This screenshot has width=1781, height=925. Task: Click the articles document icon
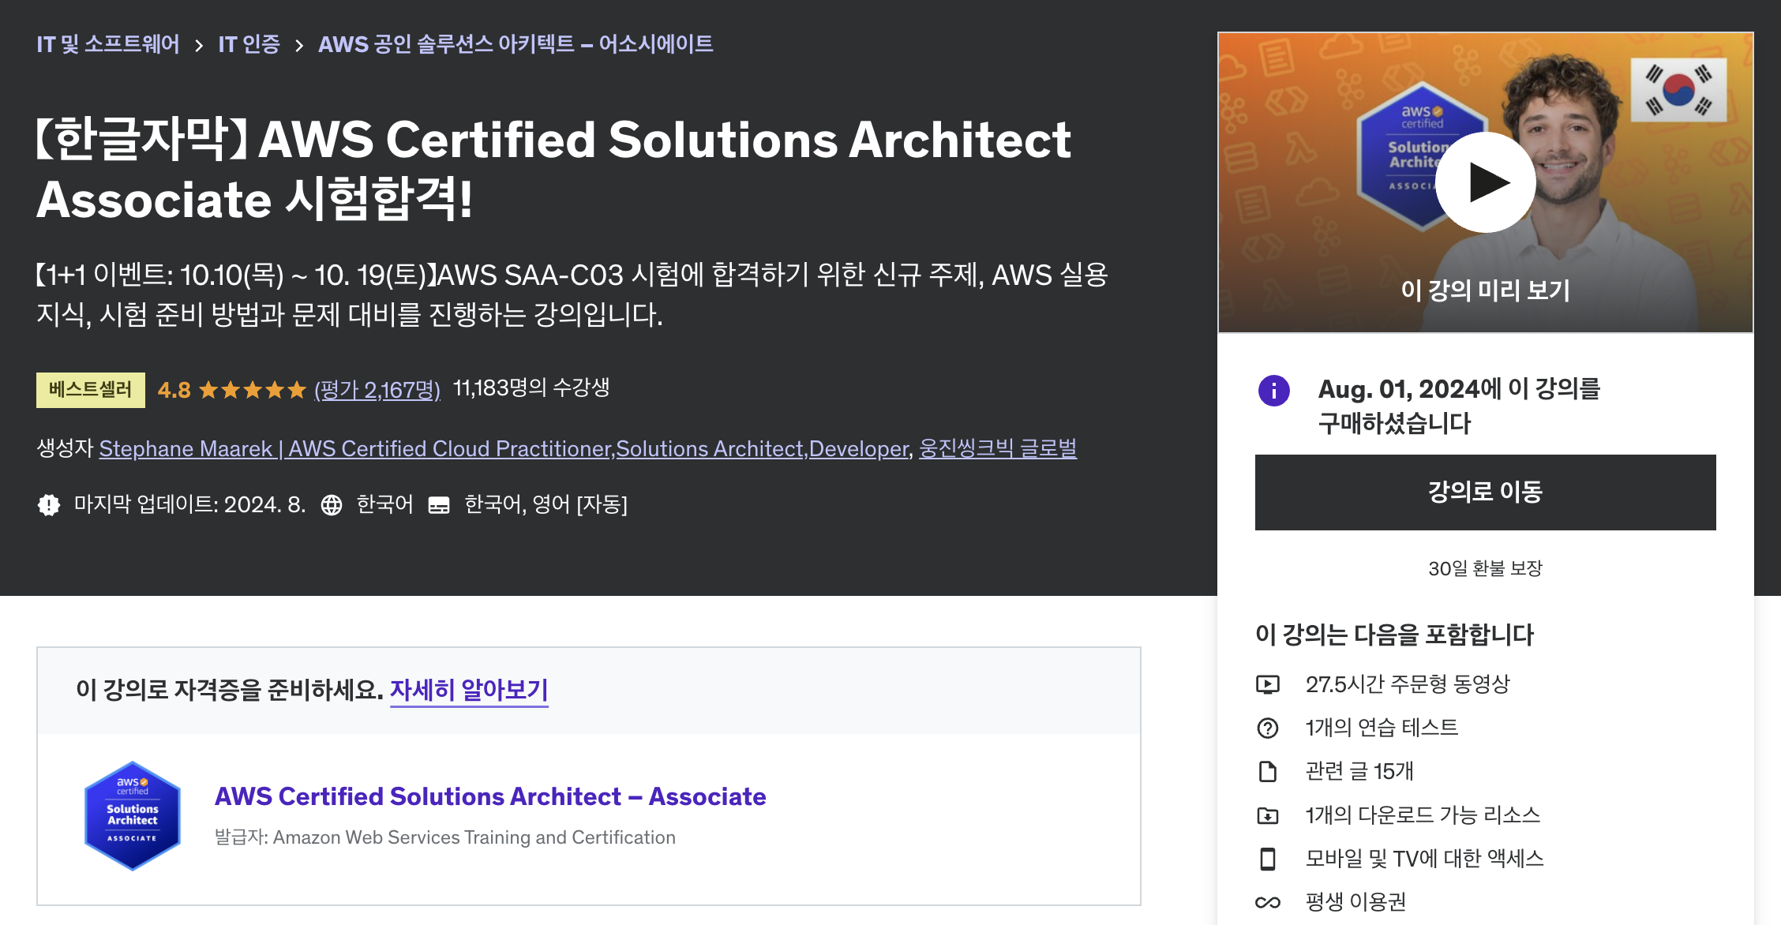tap(1267, 771)
